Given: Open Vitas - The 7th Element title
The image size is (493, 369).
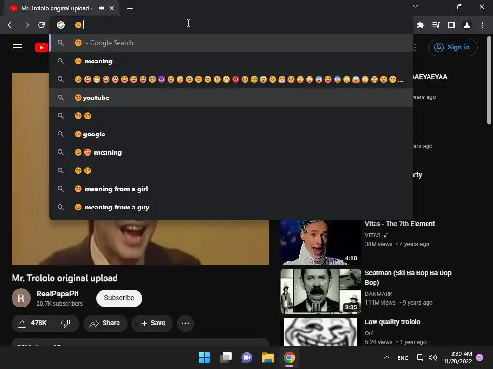Looking at the screenshot, I should point(400,224).
